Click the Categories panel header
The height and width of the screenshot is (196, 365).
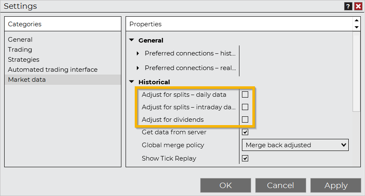tap(63, 24)
